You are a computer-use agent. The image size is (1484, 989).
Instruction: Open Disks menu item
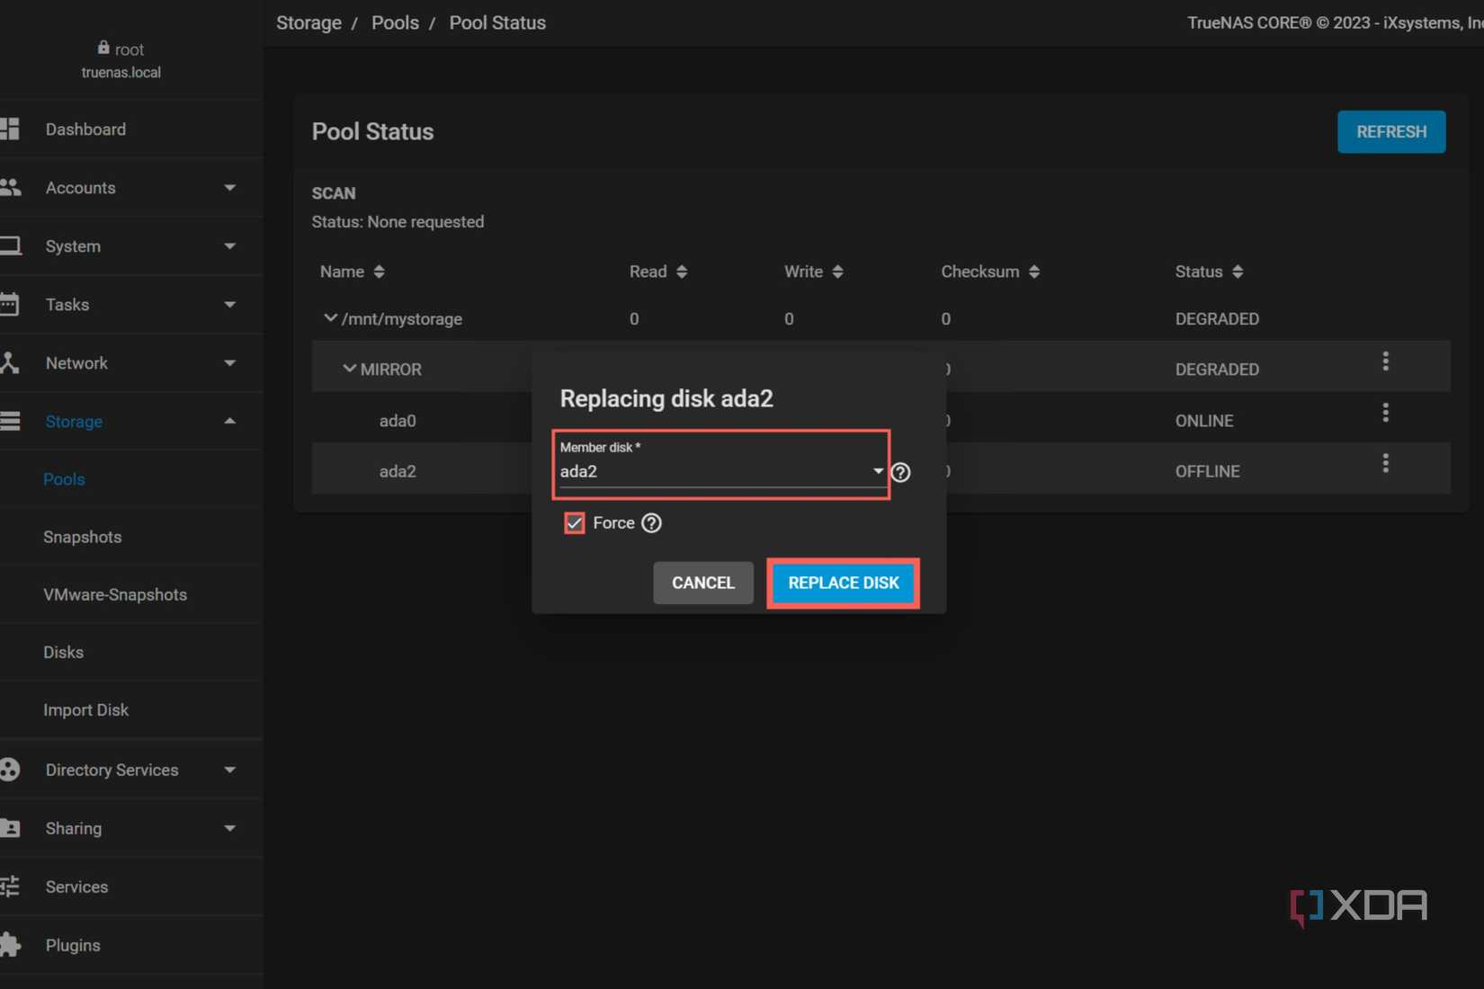click(x=63, y=652)
